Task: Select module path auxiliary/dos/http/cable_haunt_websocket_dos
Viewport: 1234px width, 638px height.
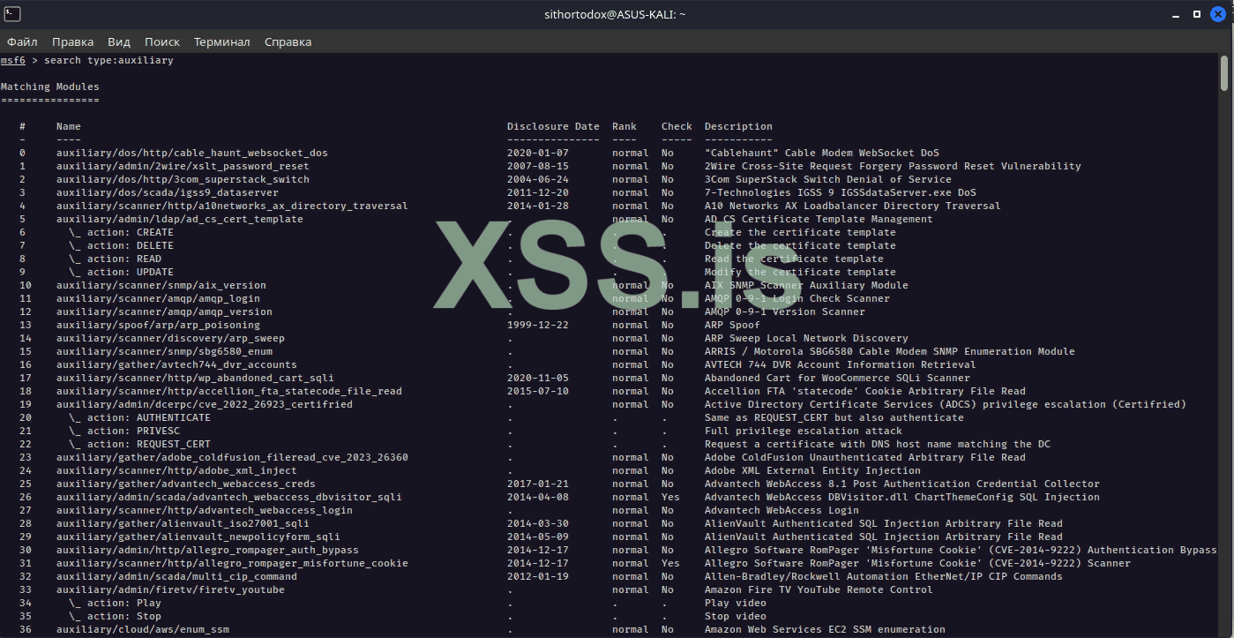Action: click(192, 153)
